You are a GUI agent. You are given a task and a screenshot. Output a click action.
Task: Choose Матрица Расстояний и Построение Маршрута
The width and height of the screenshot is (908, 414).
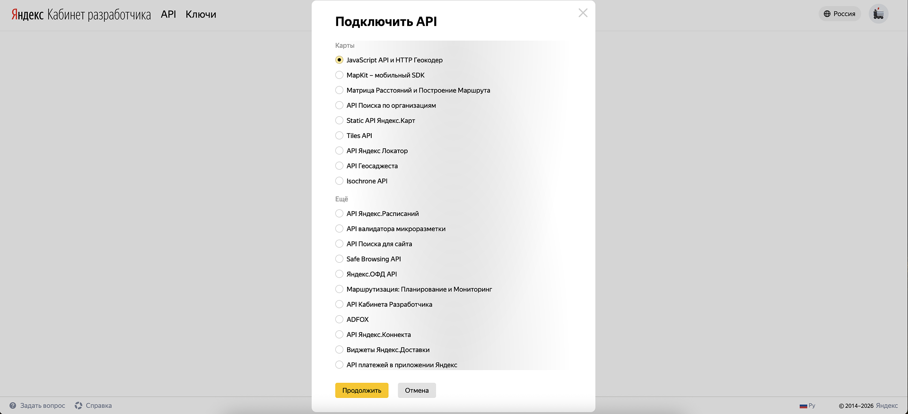pos(339,90)
